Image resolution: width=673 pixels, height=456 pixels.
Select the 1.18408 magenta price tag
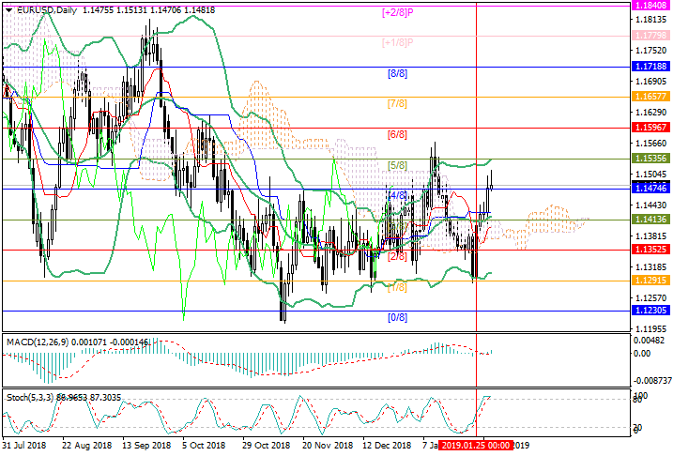click(650, 5)
